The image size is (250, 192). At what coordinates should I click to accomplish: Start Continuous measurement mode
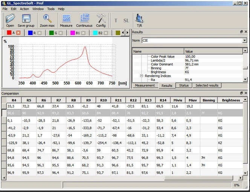pyautogui.click(x=84, y=18)
